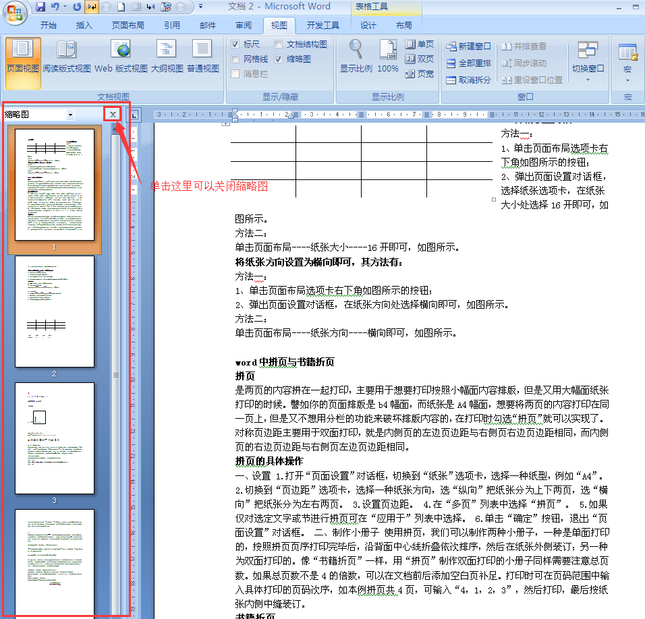Toggle the 网格线 gridlines checkbox

(x=235, y=59)
